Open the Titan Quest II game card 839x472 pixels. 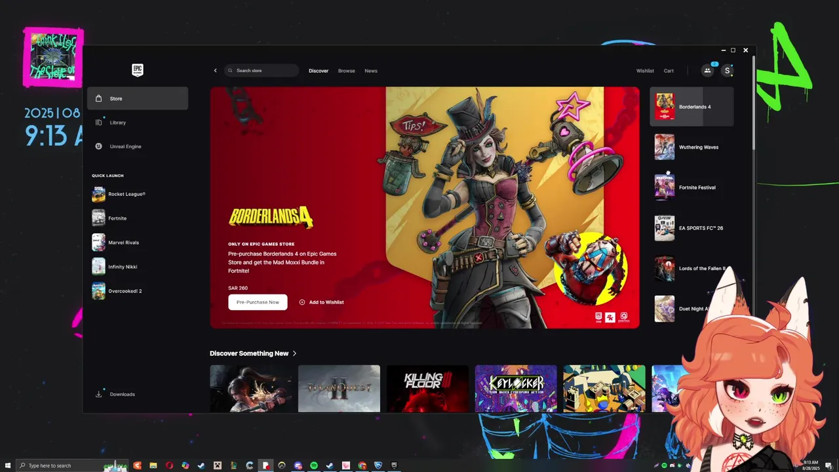339,388
